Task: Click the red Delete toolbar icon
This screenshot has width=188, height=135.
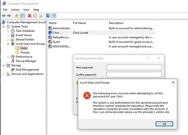Action: coord(29,16)
